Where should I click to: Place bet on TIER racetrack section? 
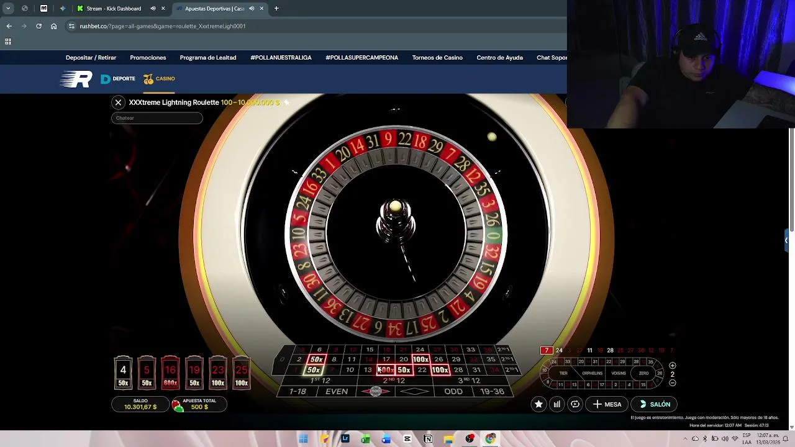click(x=563, y=373)
